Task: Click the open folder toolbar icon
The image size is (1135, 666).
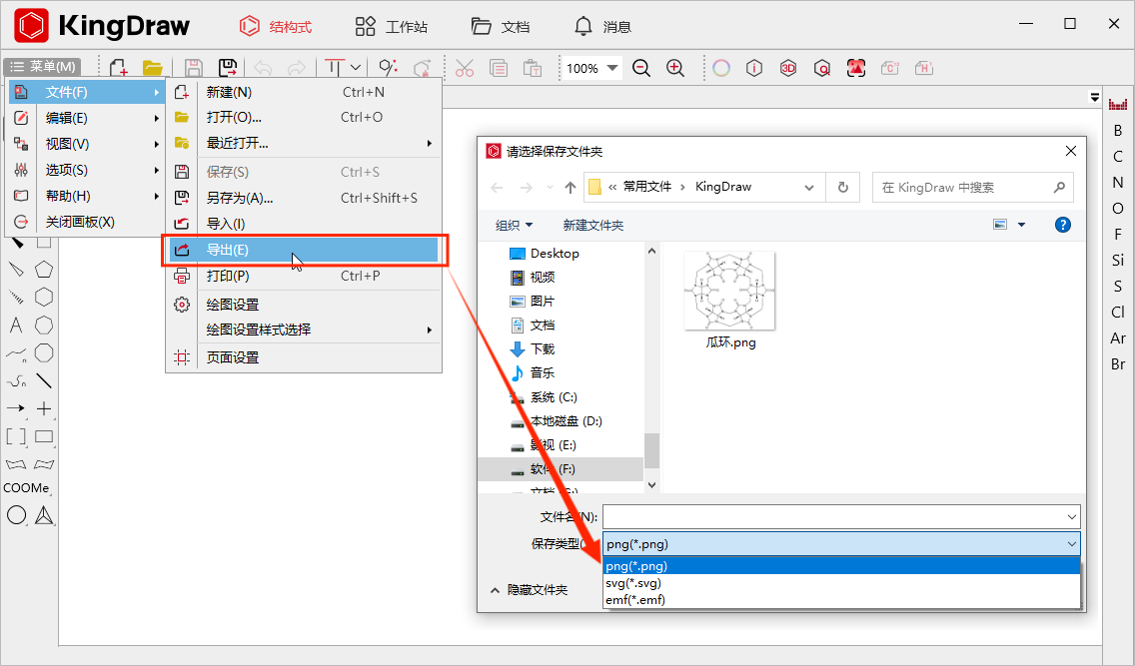Action: point(153,68)
